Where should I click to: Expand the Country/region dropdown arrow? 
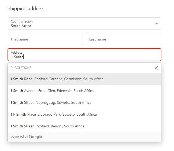coord(157,24)
